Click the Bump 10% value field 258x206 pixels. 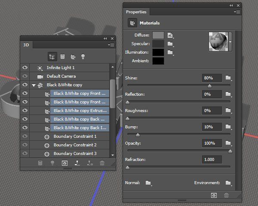[x=212, y=127]
